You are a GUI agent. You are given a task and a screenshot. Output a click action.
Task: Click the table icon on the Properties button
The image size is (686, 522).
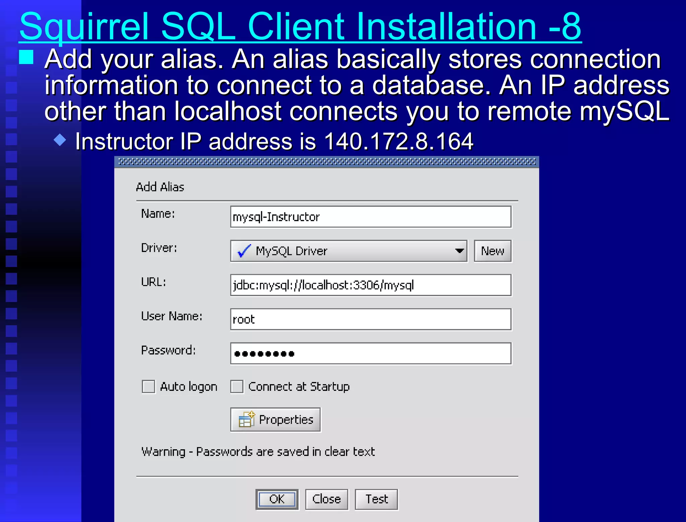tap(247, 420)
